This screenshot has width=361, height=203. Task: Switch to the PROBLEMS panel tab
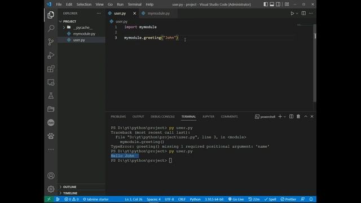[118, 117]
